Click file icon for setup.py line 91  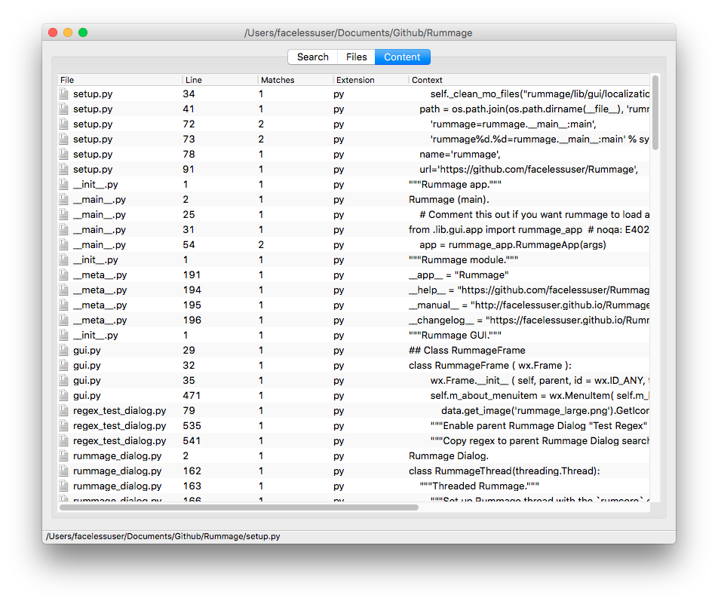(63, 170)
